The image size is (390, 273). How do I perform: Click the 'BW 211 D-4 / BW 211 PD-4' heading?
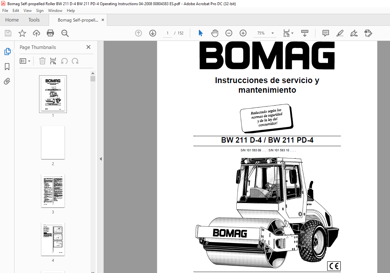click(267, 140)
